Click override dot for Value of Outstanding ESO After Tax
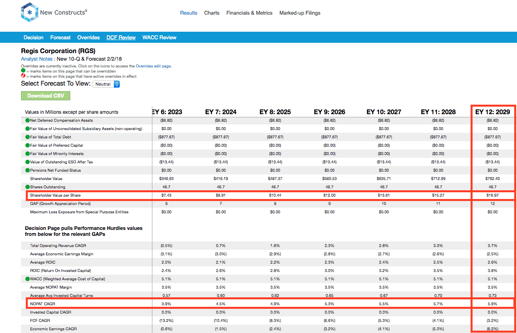517x333 pixels. coord(27,162)
